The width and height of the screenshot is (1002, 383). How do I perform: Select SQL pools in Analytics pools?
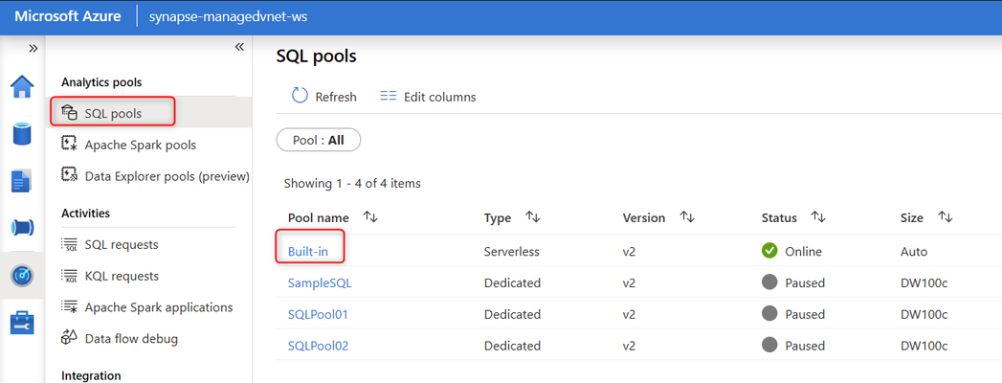coord(113,113)
